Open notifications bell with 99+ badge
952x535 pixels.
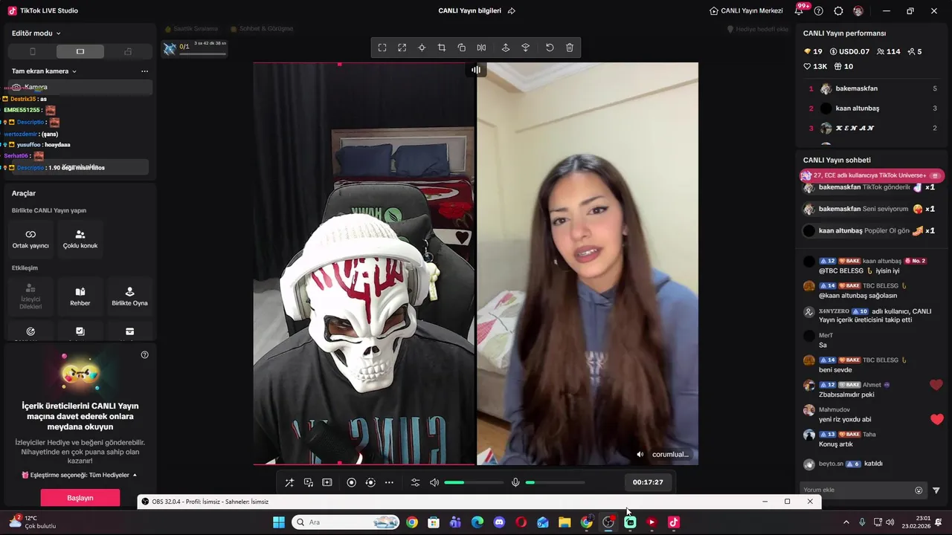(x=800, y=10)
